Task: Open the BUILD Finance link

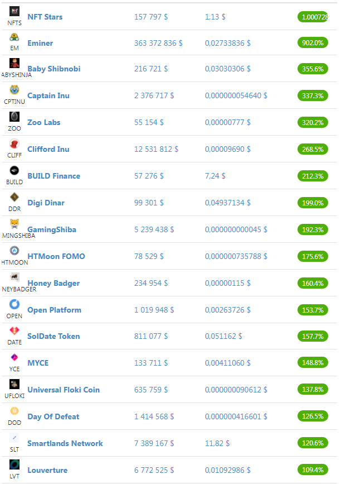Action: (x=54, y=176)
